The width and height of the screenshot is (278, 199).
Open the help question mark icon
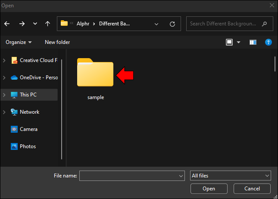268,42
